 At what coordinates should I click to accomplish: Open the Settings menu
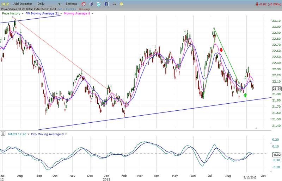tap(71, 4)
